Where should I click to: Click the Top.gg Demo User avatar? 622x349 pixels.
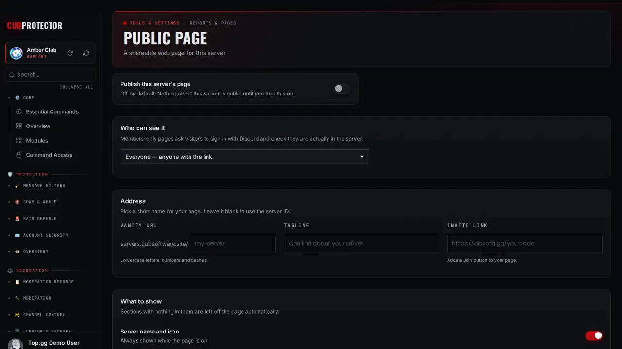click(x=16, y=344)
